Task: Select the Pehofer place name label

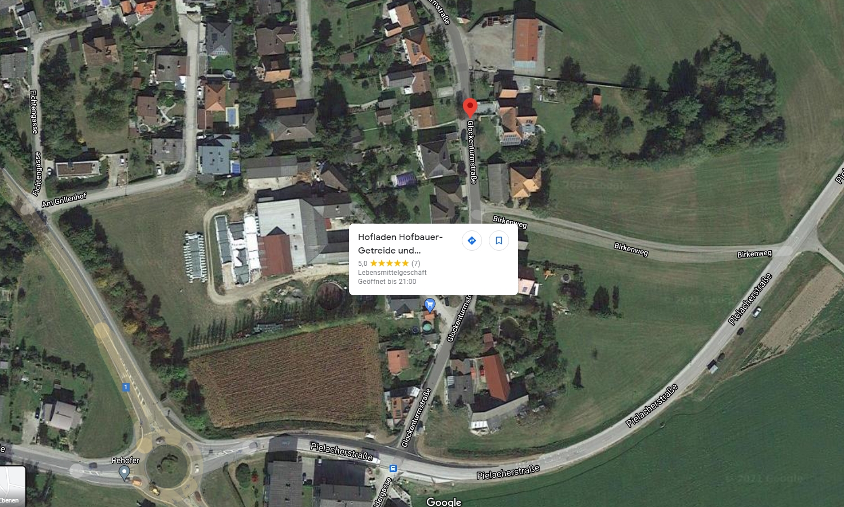Action: coord(125,460)
